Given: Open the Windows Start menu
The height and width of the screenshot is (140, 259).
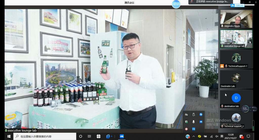Looking at the screenshot, I should [x=9, y=136].
